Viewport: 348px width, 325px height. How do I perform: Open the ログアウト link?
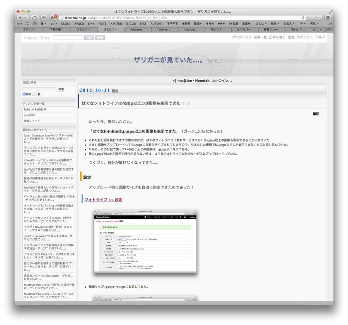[x=305, y=37]
